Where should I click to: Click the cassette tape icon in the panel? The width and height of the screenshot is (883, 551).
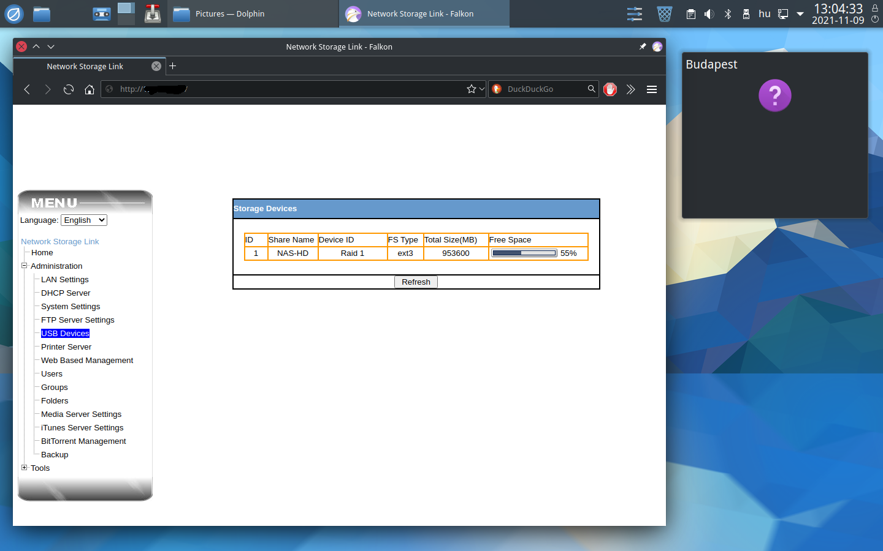click(x=102, y=13)
